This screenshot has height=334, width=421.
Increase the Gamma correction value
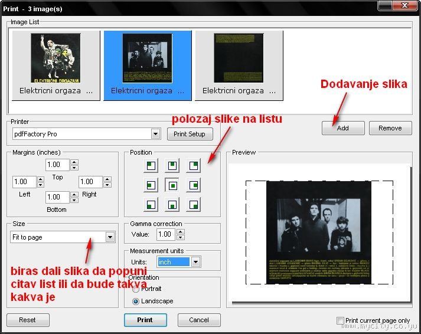[181, 231]
